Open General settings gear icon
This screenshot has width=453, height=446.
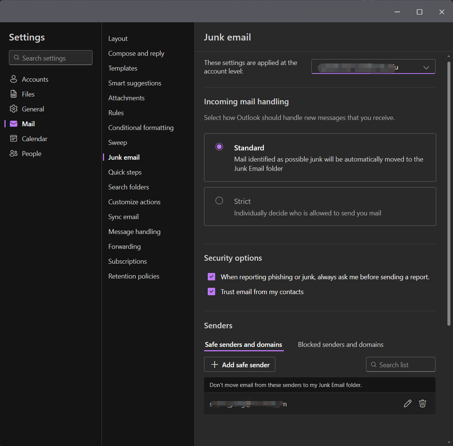(x=14, y=109)
